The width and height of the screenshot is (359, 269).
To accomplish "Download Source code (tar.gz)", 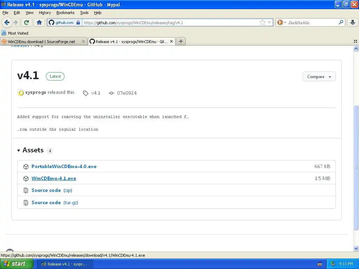I will (55, 203).
